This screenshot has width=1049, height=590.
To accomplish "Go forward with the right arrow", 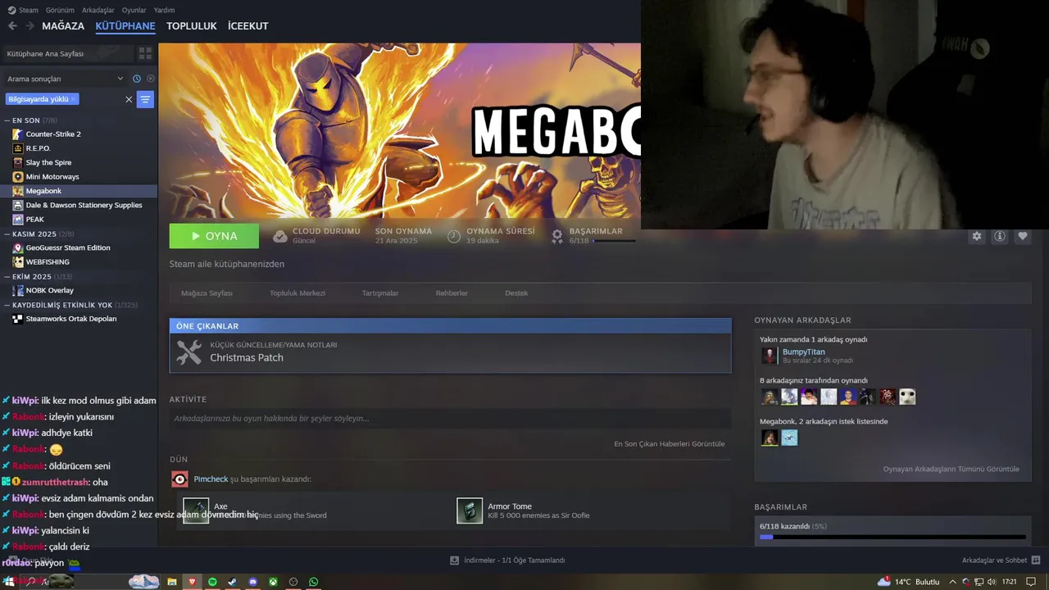I will coord(30,26).
